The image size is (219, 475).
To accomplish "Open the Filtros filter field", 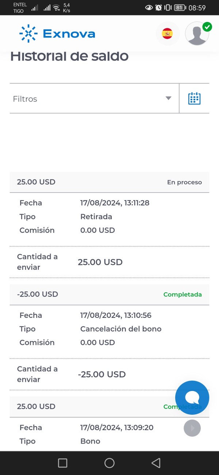I will click(x=88, y=99).
